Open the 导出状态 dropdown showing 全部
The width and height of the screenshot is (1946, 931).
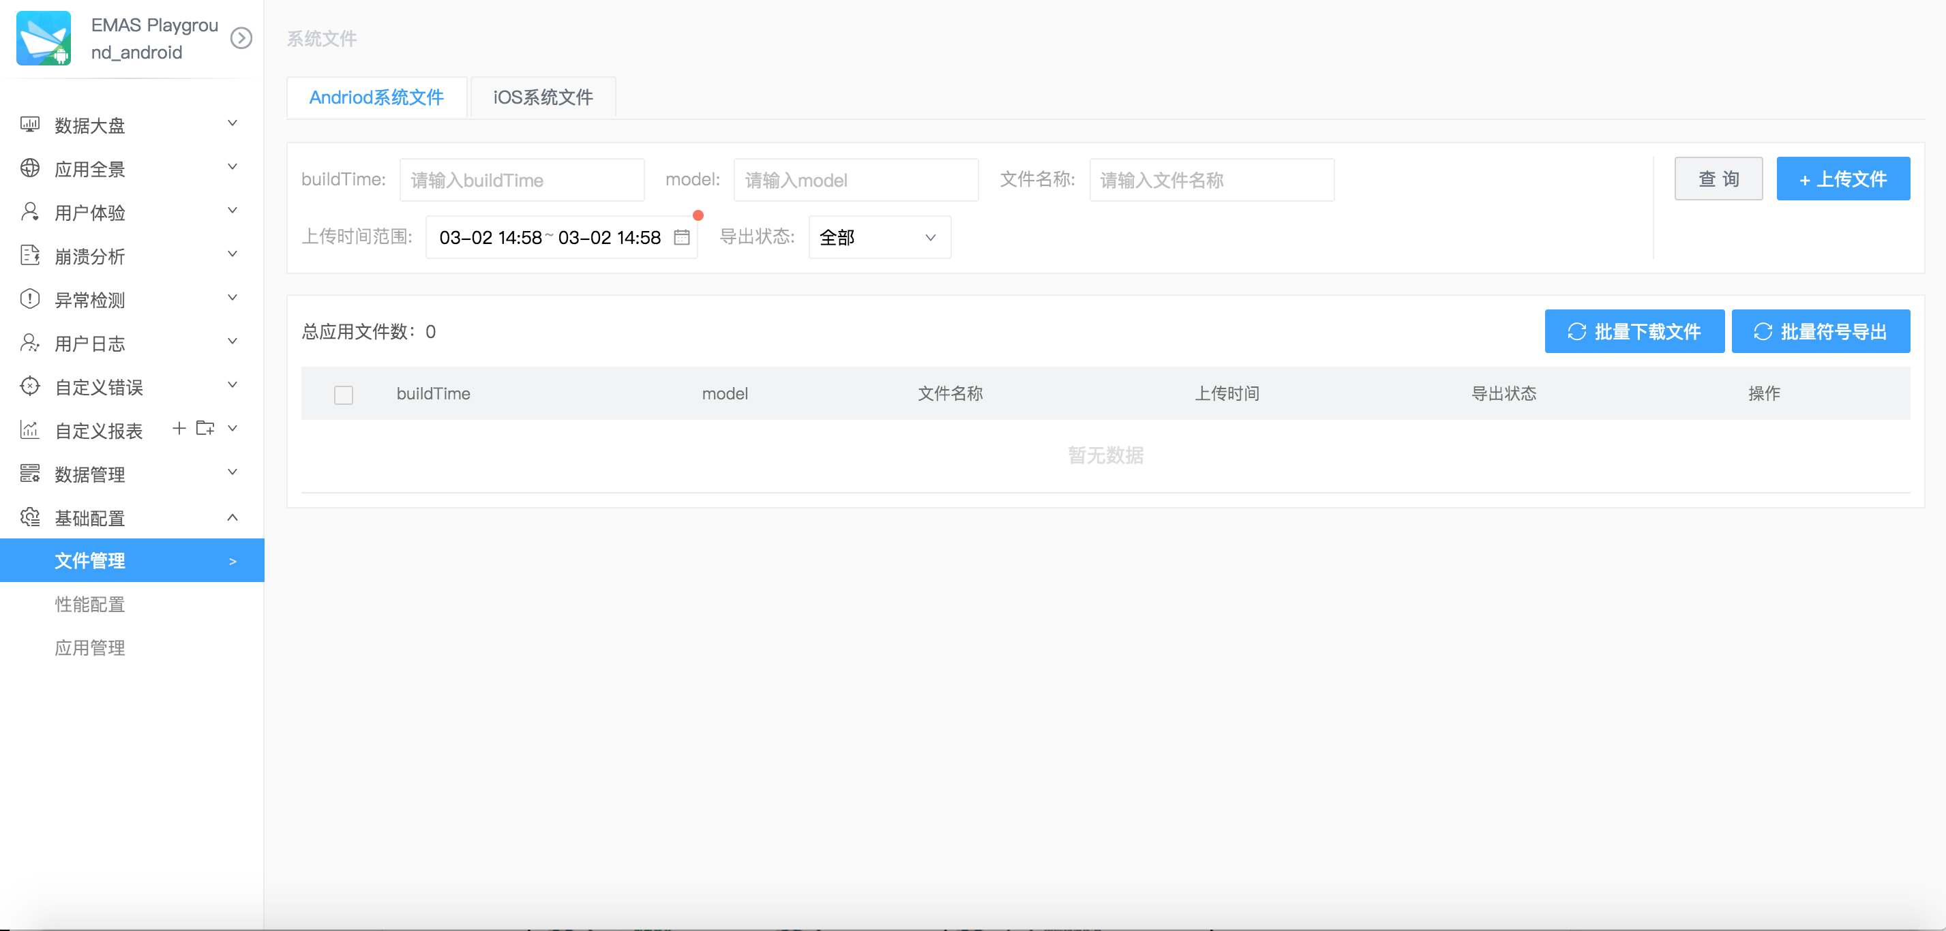point(880,237)
